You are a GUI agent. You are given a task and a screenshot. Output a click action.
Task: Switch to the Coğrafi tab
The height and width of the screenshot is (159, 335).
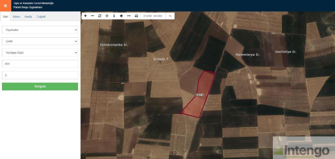pyautogui.click(x=41, y=16)
